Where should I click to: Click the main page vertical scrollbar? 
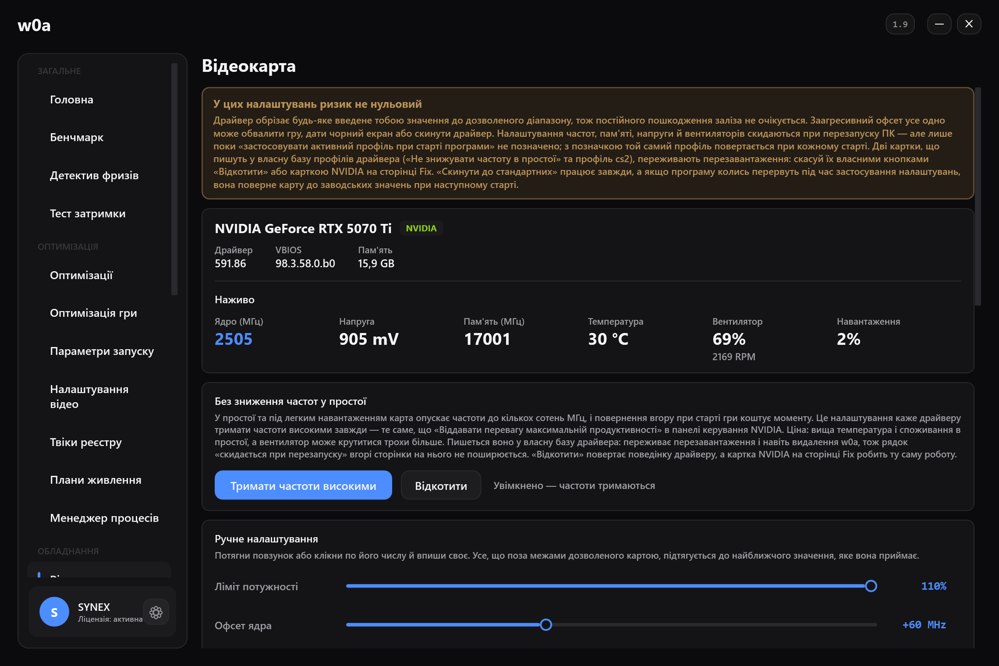[x=978, y=196]
